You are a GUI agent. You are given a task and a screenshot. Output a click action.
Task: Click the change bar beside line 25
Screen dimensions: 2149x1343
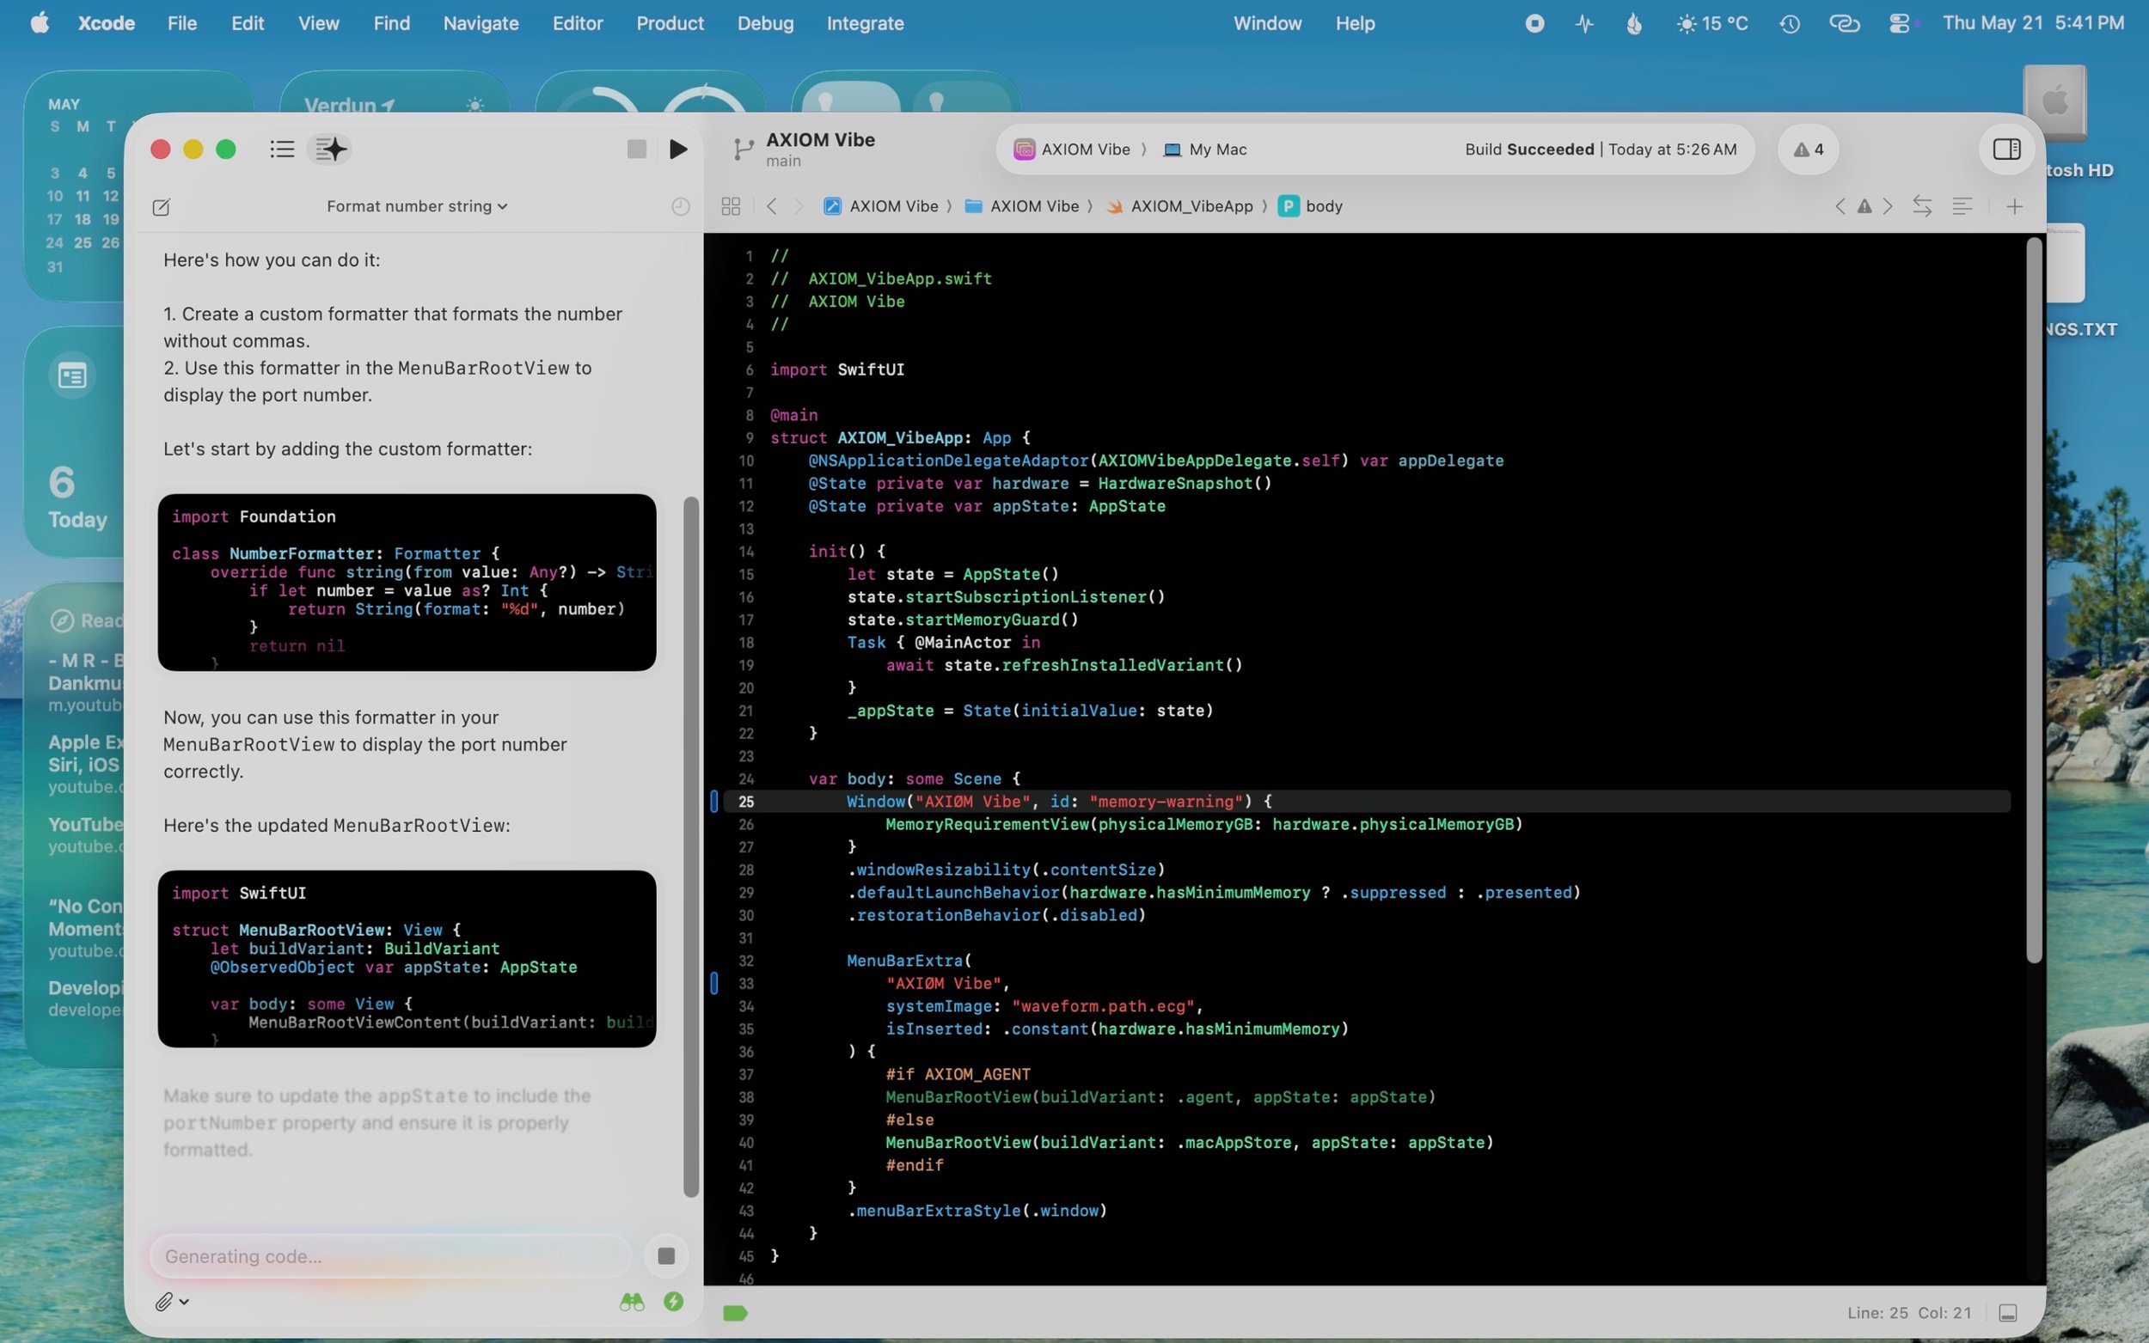point(713,801)
